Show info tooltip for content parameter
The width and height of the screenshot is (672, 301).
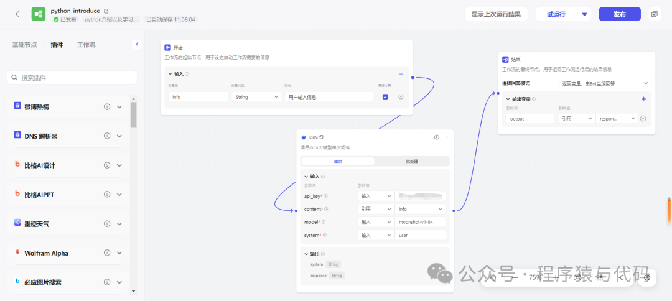(x=326, y=209)
